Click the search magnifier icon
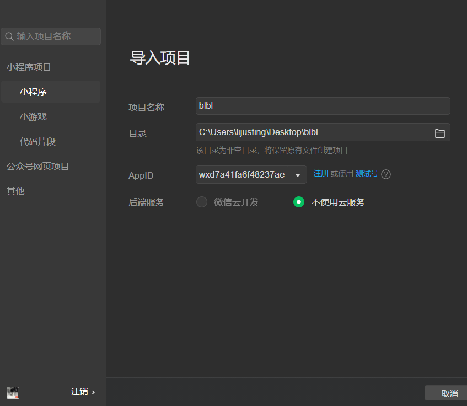Screen dimensions: 467x406 tap(9, 36)
